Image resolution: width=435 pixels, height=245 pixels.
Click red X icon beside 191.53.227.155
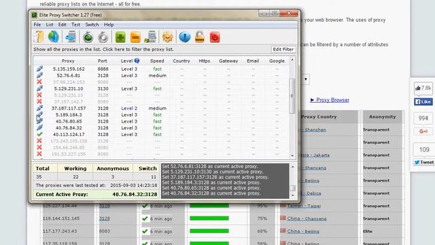[x=39, y=154]
